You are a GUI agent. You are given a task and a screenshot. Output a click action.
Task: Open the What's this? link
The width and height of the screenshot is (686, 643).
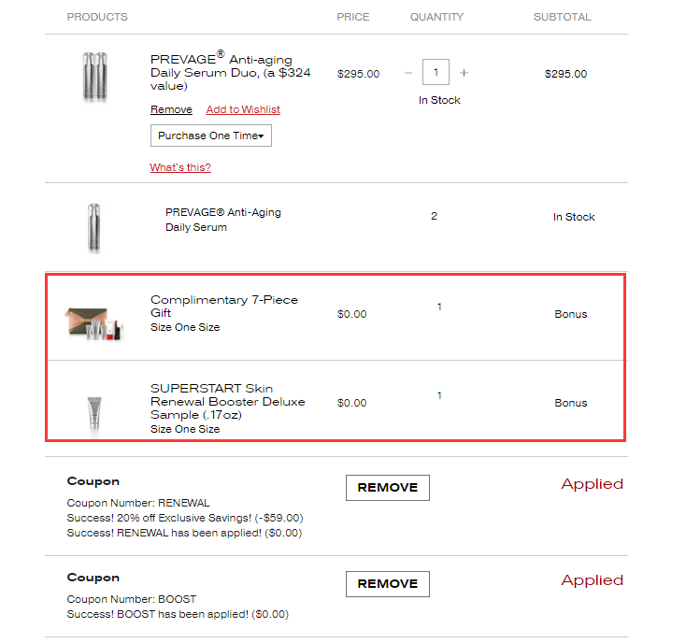[x=180, y=167]
